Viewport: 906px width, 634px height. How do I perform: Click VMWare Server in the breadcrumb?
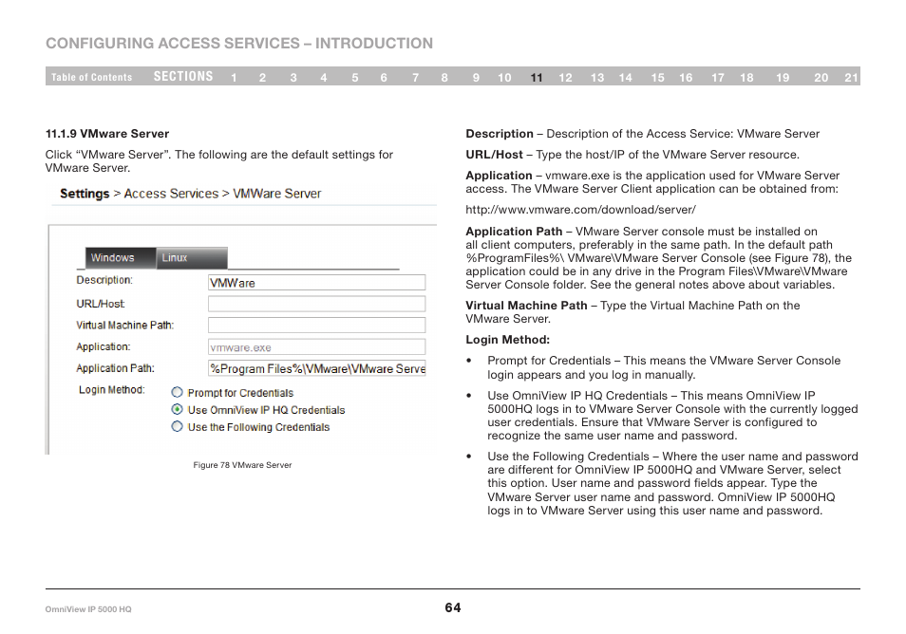[x=276, y=194]
